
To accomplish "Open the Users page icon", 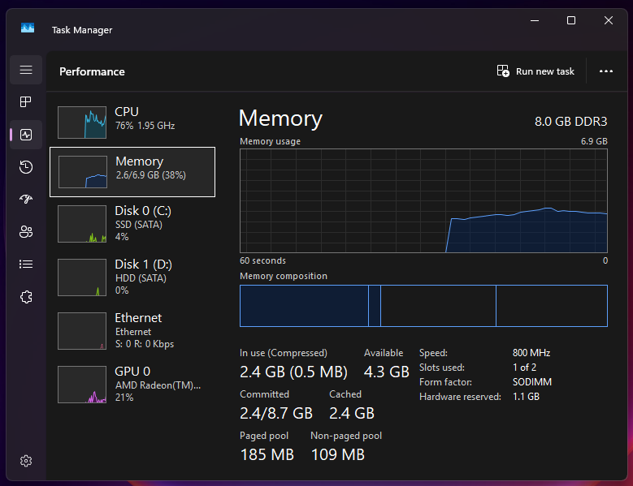I will (26, 232).
